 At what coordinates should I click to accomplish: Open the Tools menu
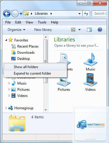click(42, 22)
